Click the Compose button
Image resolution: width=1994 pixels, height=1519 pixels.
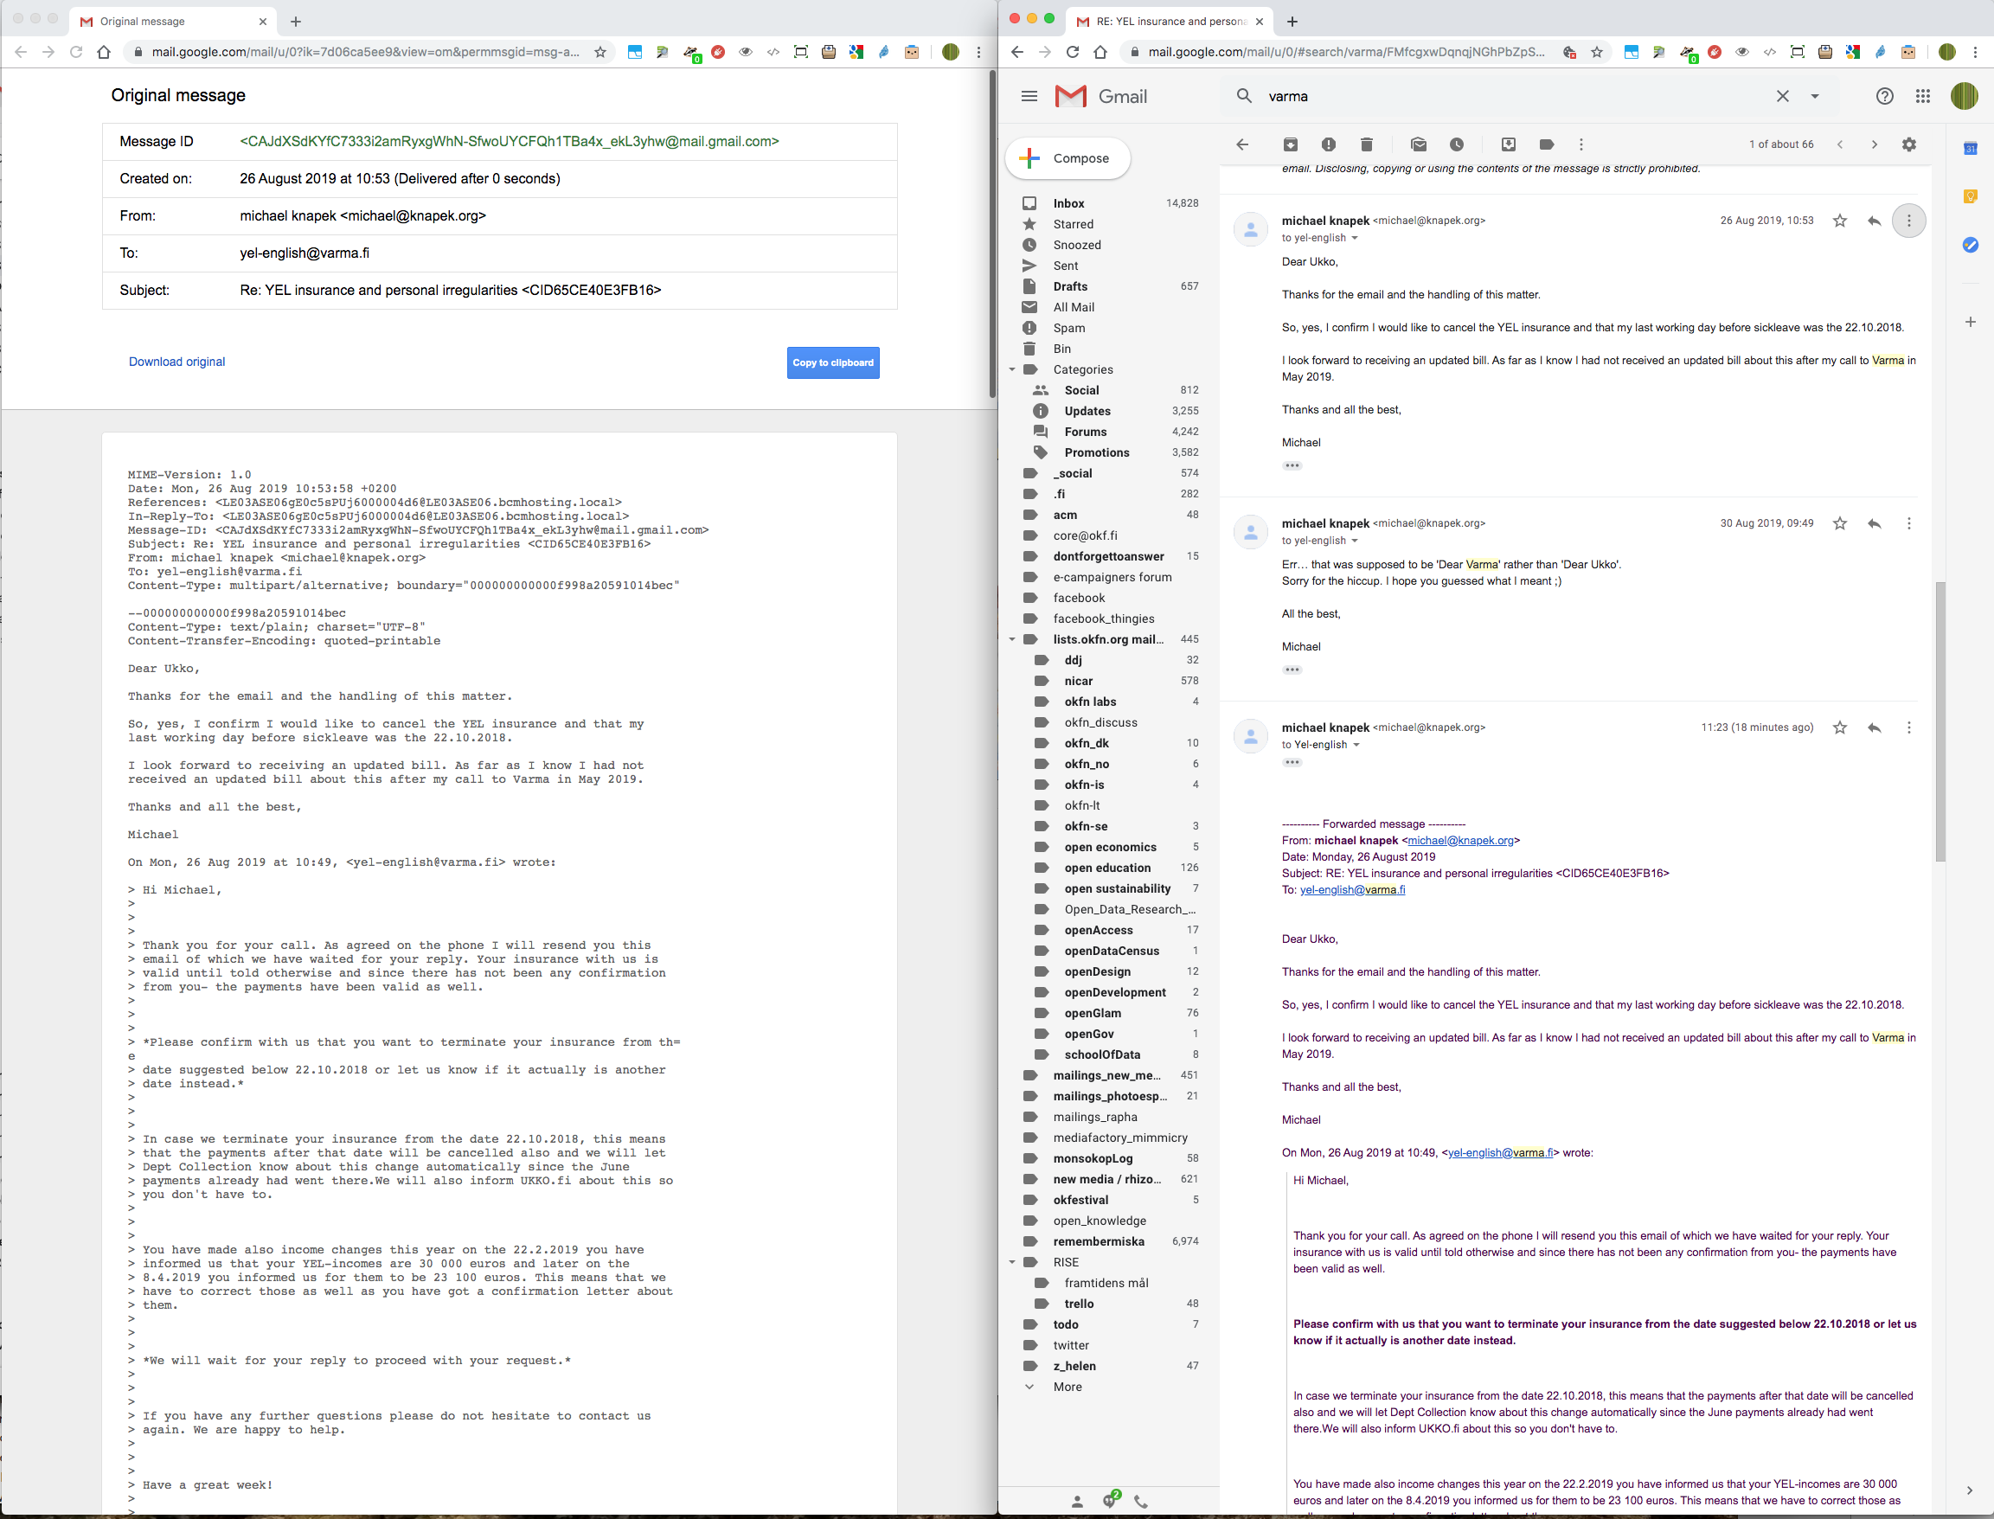tap(1068, 158)
